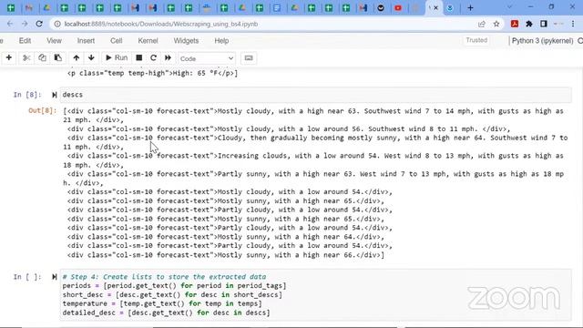This screenshot has width=583, height=328.
Task: Paste cells below icon in toolbar
Action: coord(58,58)
